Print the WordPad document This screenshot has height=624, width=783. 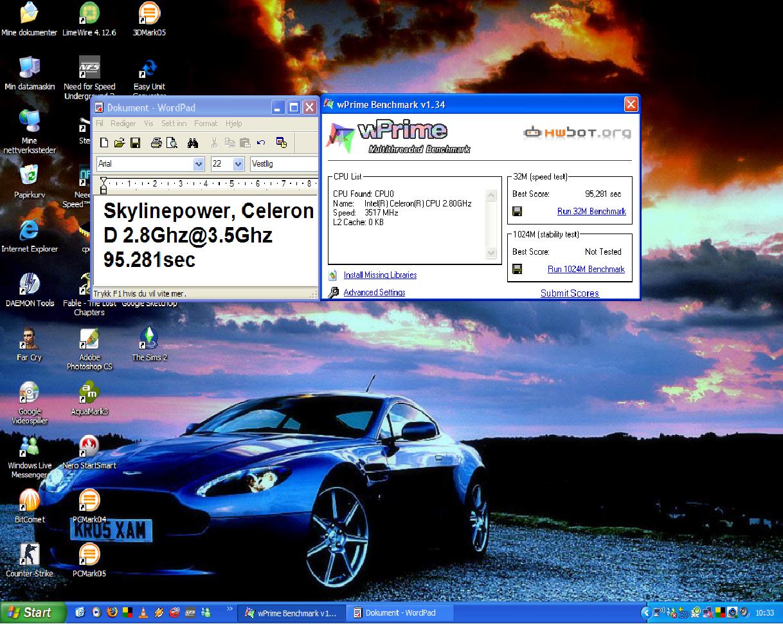[x=156, y=143]
